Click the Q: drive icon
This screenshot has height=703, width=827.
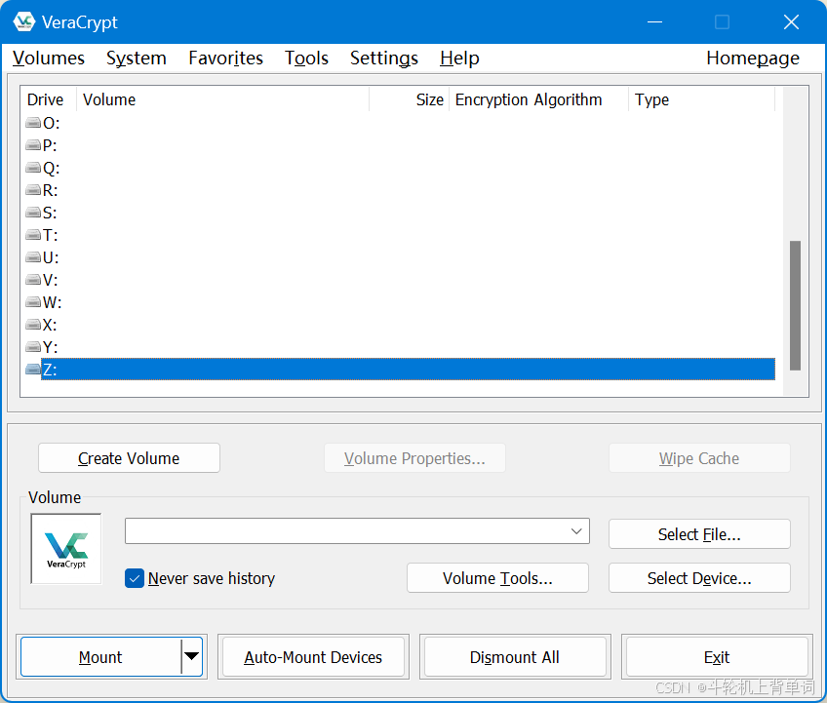pos(33,168)
